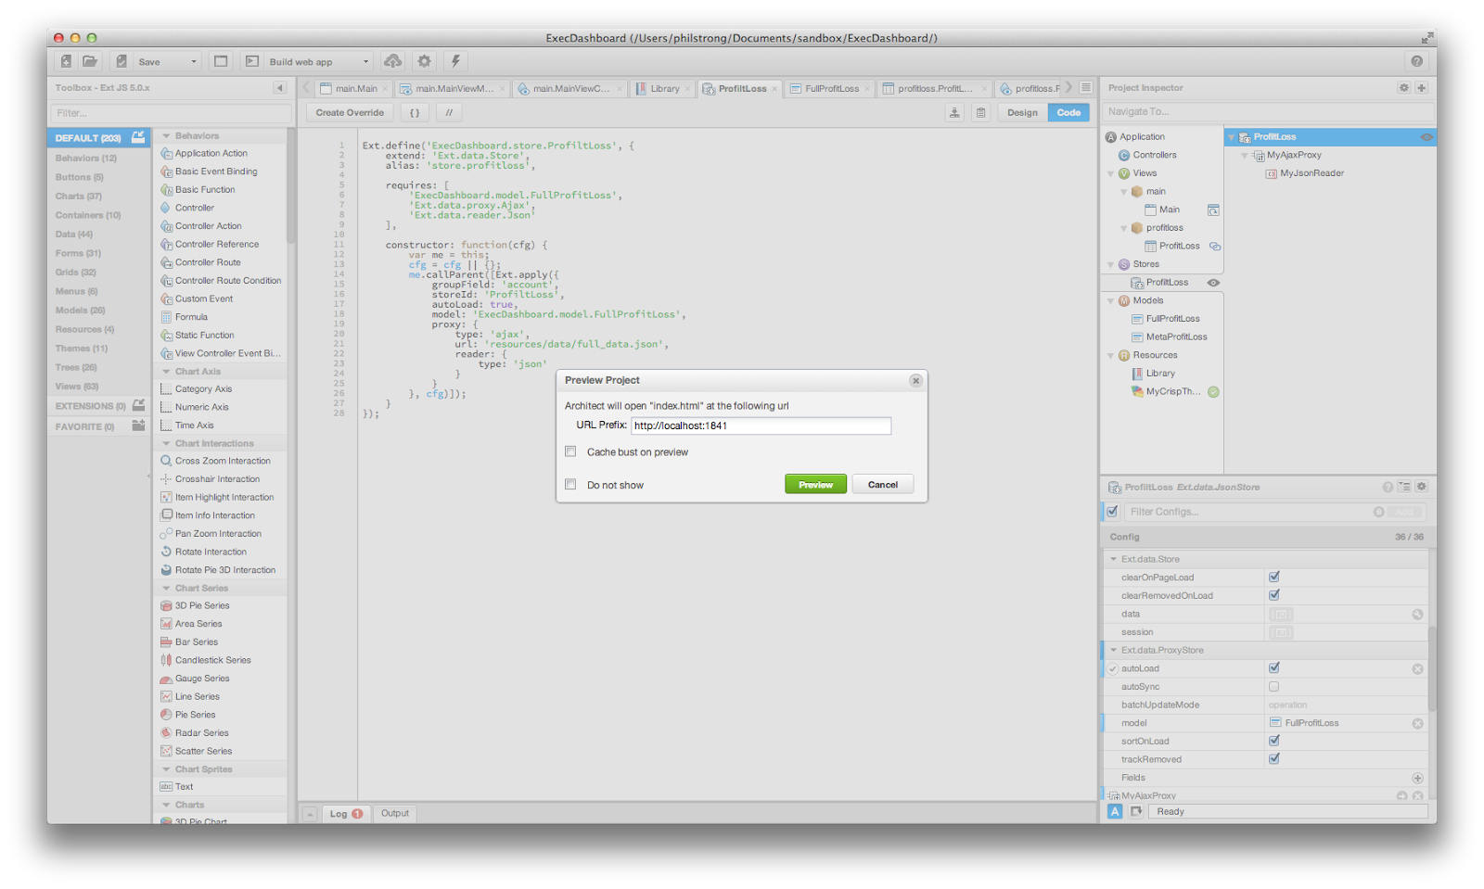This screenshot has width=1484, height=889.
Task: Open toolbar settings gear icon
Action: click(424, 61)
